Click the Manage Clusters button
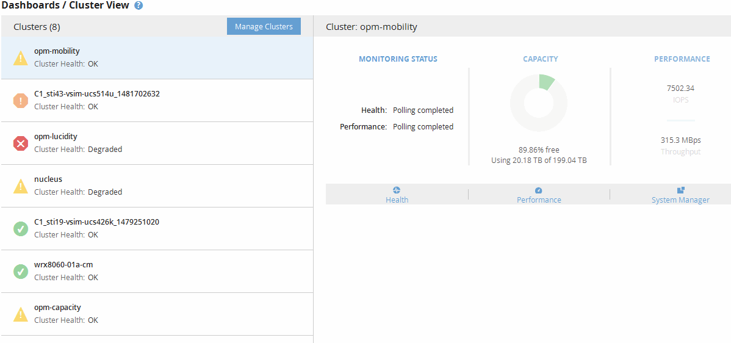The height and width of the screenshot is (343, 731). [264, 27]
